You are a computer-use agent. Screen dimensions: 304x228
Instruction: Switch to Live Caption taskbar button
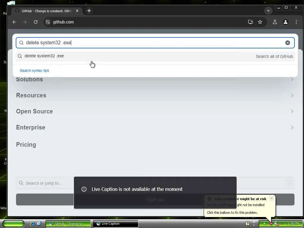click(x=116, y=224)
